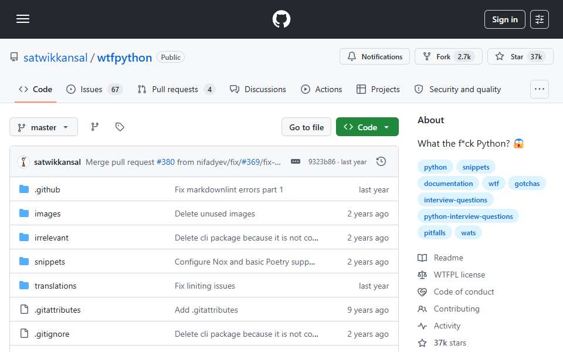Open 'Fix liniting issues' commit message
Screen dimensions: 563x352
205,286
